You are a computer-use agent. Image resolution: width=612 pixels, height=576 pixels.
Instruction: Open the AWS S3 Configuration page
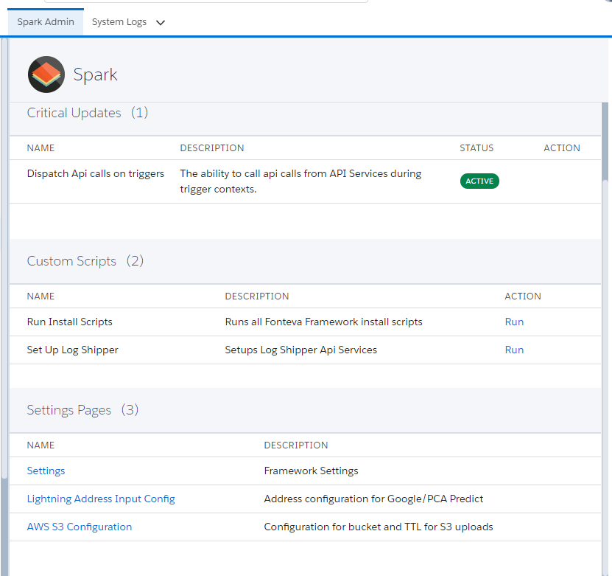coord(79,527)
